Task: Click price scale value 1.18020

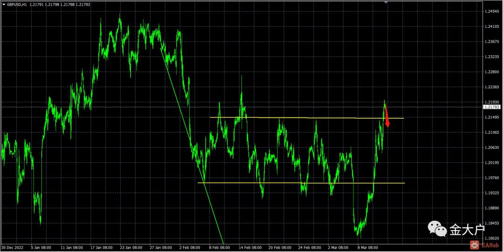Action: 492,239
